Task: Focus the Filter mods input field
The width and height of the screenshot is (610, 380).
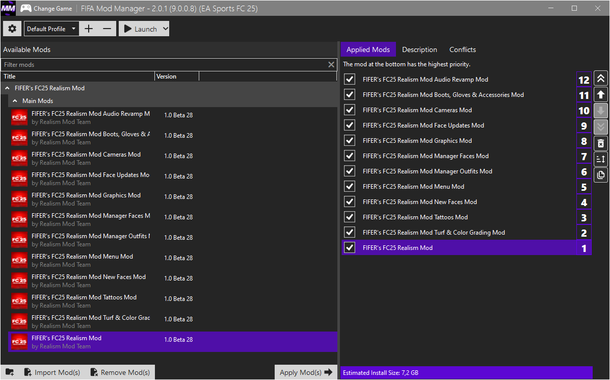Action: pos(163,65)
